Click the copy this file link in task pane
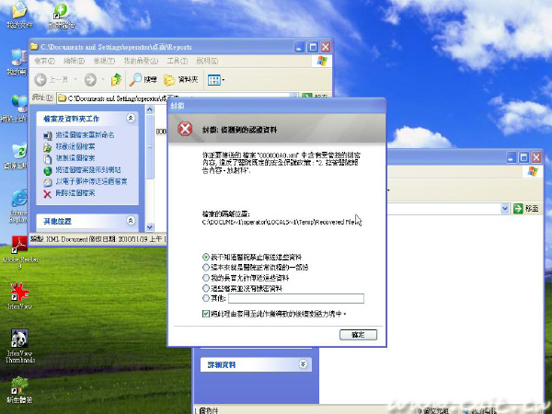The image size is (552, 414). coord(75,158)
